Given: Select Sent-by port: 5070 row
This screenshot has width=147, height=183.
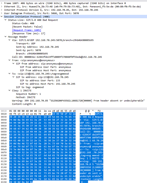Looking at the screenshot, I should (x=29, y=50).
